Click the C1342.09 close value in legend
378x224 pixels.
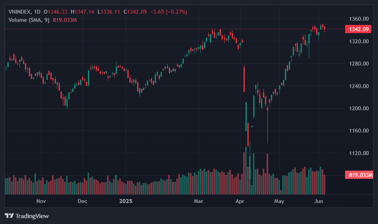(135, 12)
